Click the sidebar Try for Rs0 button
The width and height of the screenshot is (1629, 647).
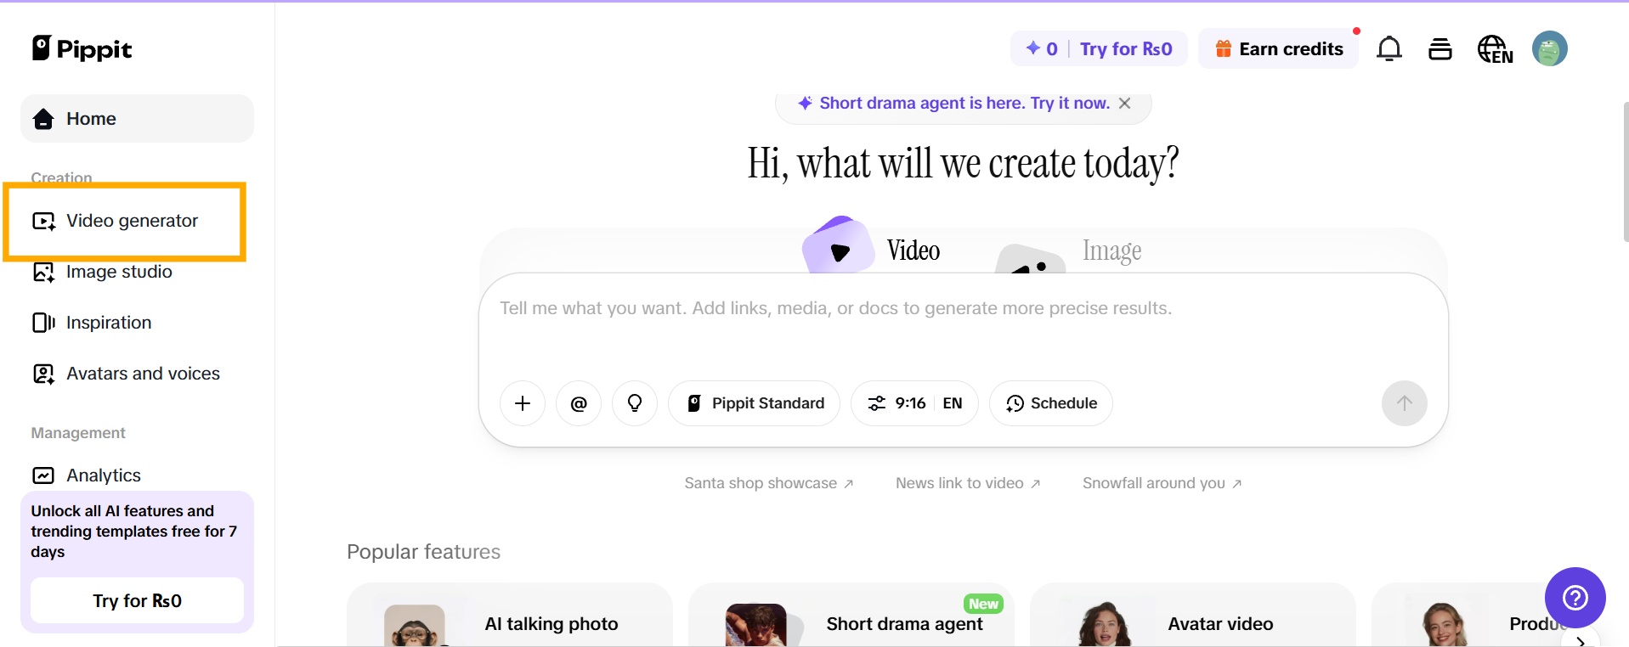[x=137, y=600]
